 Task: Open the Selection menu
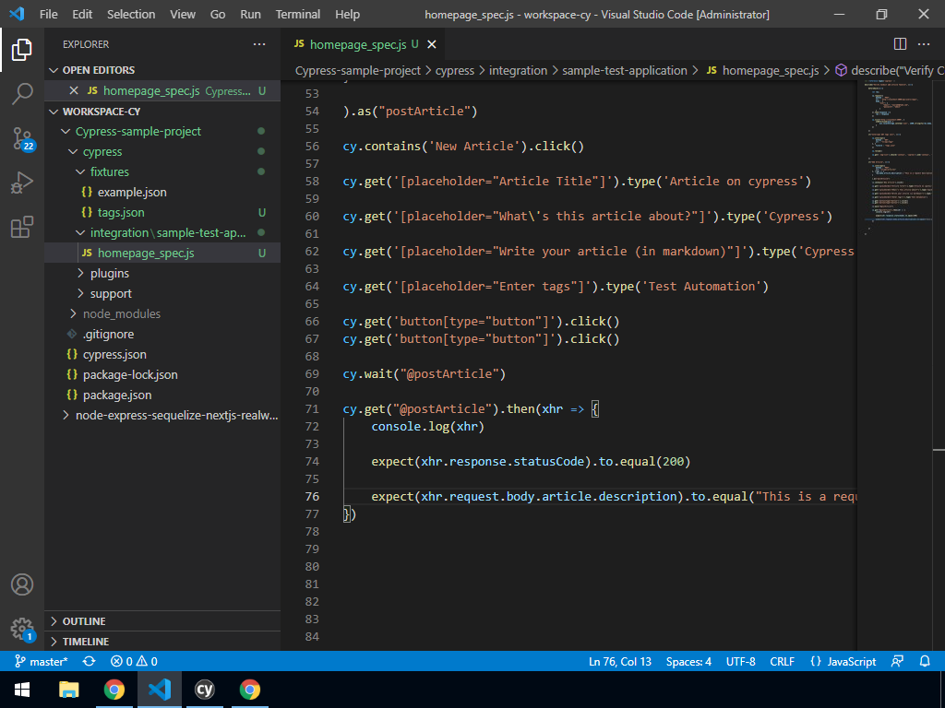[x=131, y=15]
